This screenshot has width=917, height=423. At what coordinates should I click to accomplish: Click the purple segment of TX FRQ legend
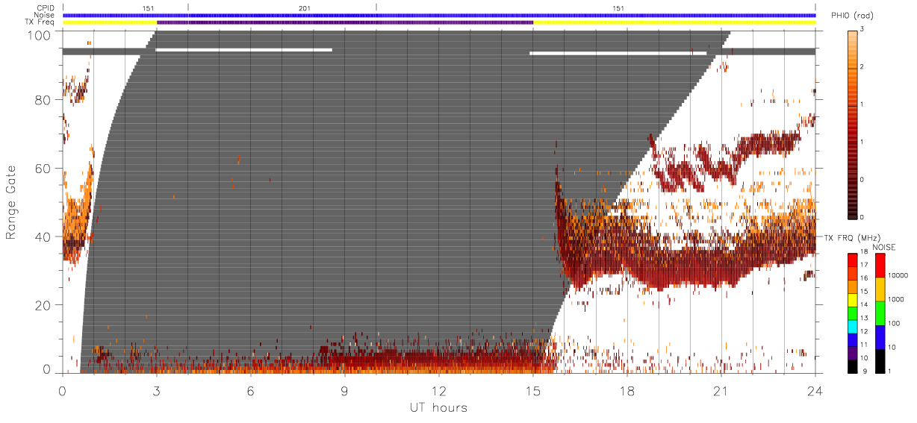[x=853, y=354]
